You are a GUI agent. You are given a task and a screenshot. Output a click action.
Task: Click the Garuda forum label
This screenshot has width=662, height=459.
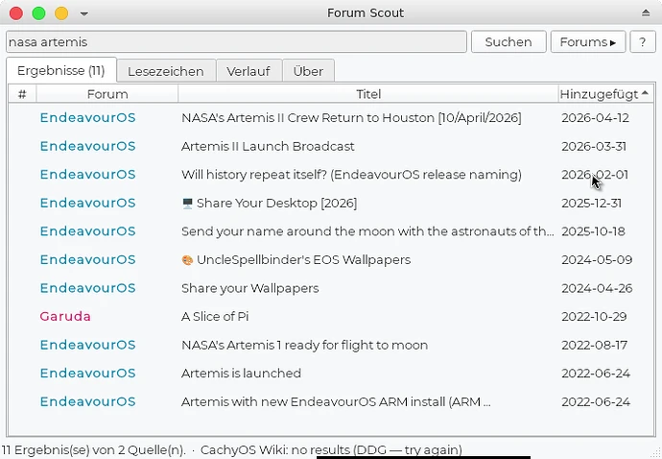click(65, 316)
